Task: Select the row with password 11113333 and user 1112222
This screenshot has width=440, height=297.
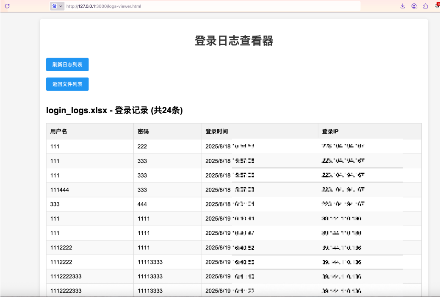Action: [x=127, y=262]
